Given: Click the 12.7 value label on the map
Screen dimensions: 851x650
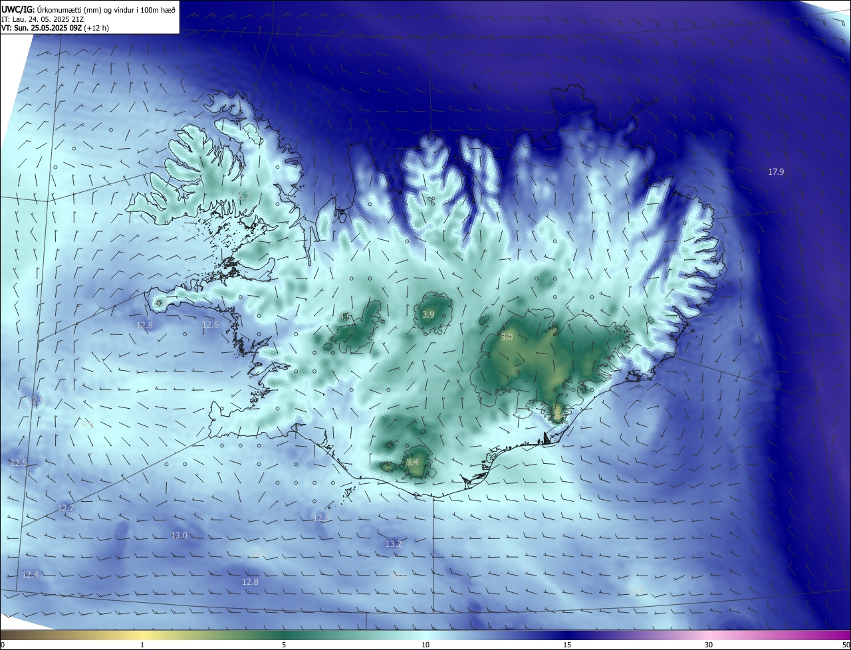Looking at the screenshot, I should (x=66, y=508).
